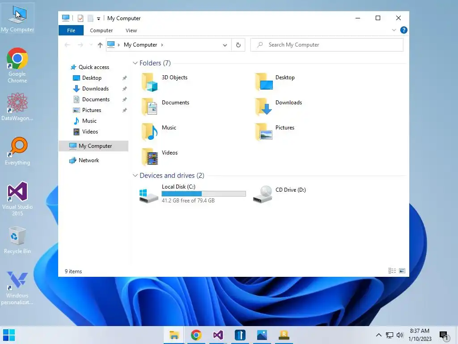The width and height of the screenshot is (458, 344).
Task: Open recent locations dropdown arrow
Action: [x=91, y=45]
